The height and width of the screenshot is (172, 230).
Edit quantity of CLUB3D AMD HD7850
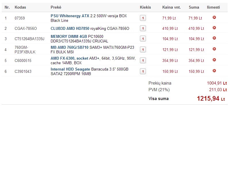coord(143,28)
